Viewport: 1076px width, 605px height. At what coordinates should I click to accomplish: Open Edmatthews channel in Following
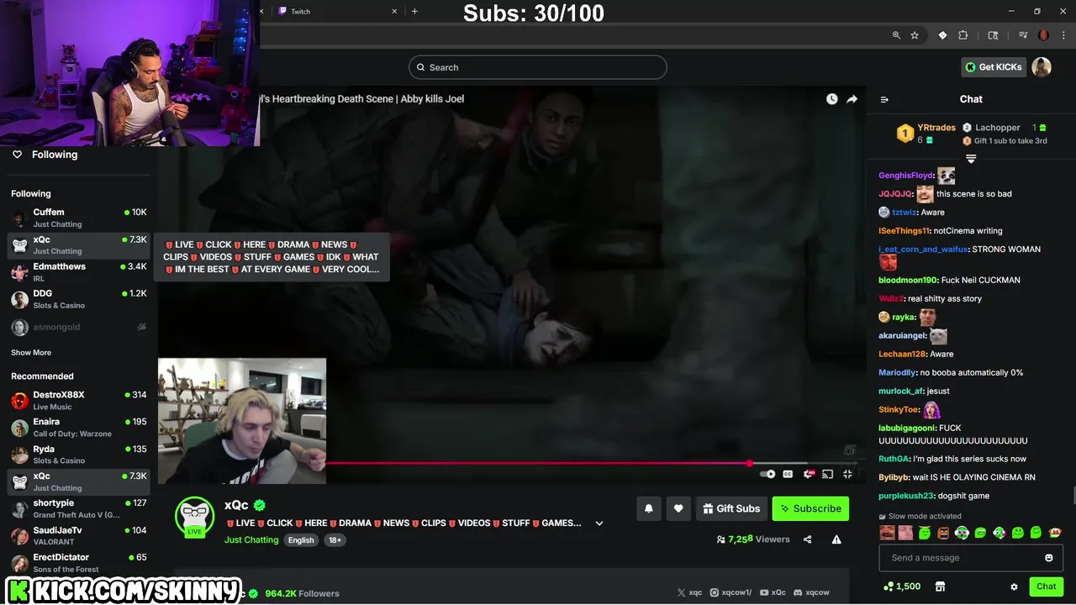pos(79,272)
